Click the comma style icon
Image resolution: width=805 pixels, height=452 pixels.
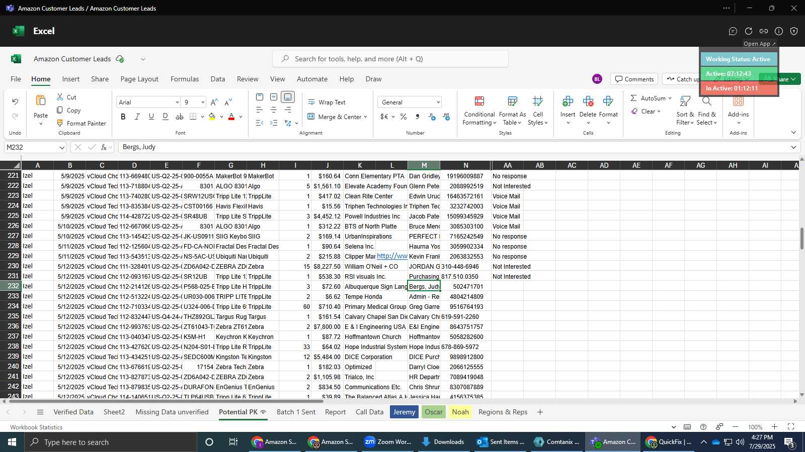pos(418,117)
